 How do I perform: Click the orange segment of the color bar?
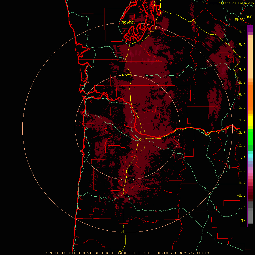tap(250, 98)
